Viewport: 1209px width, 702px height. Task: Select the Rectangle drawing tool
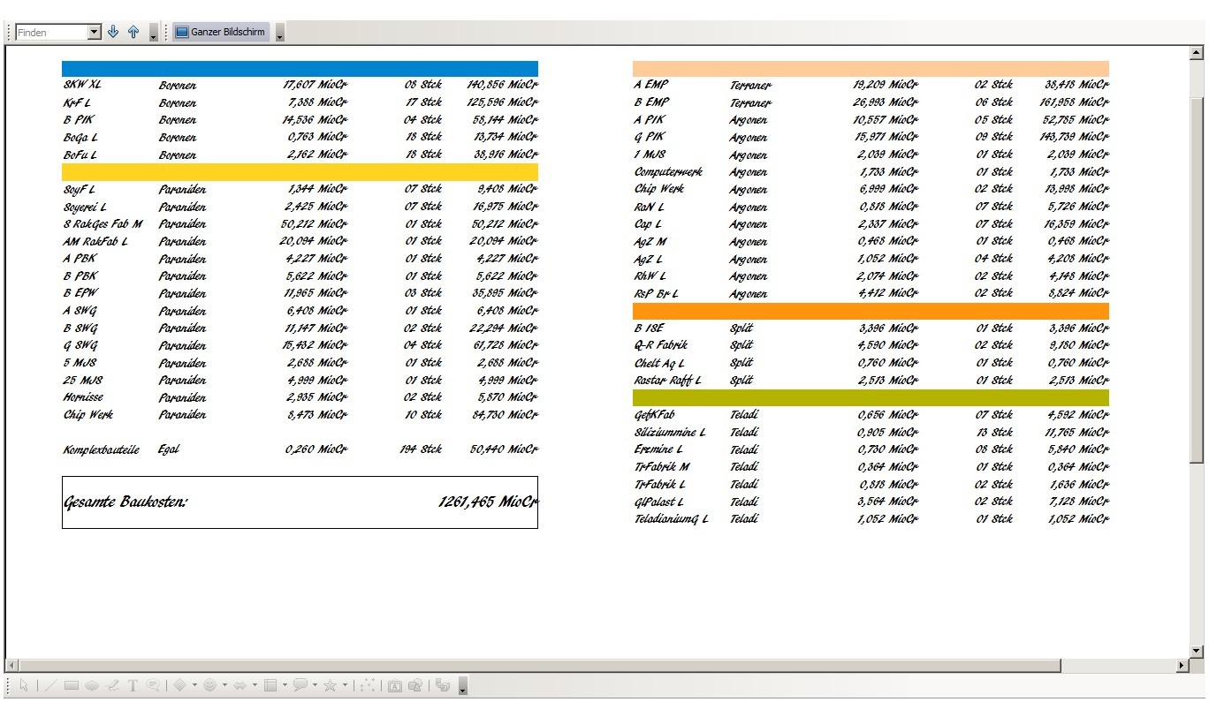[x=72, y=685]
